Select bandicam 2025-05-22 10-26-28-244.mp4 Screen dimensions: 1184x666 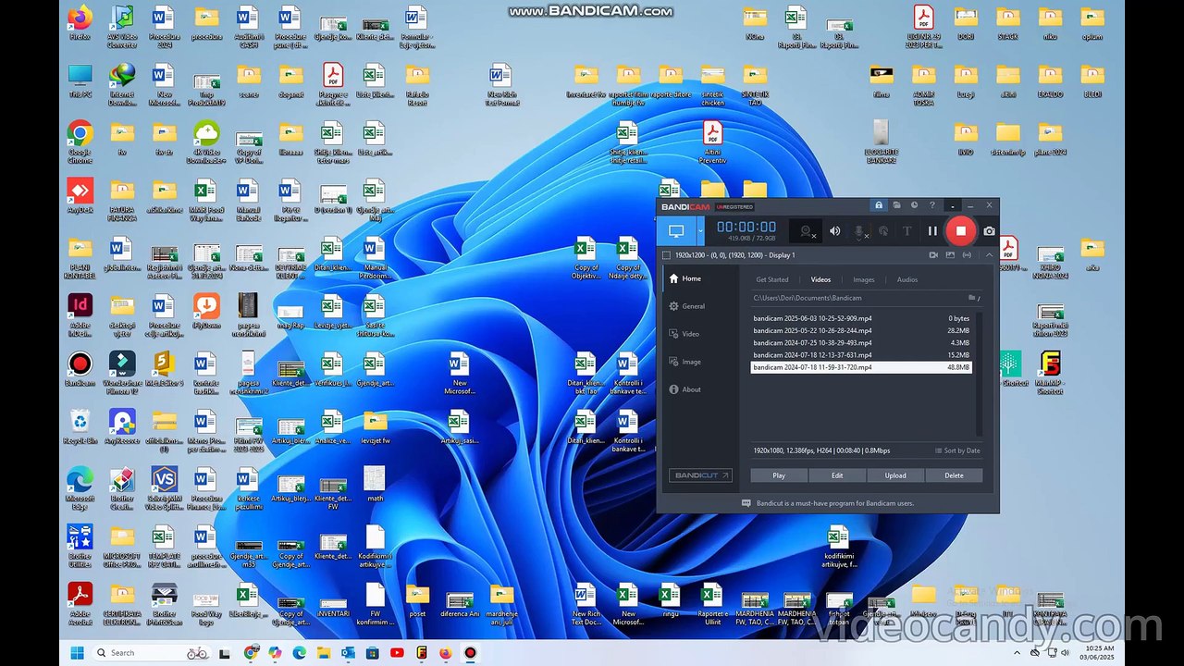861,330
